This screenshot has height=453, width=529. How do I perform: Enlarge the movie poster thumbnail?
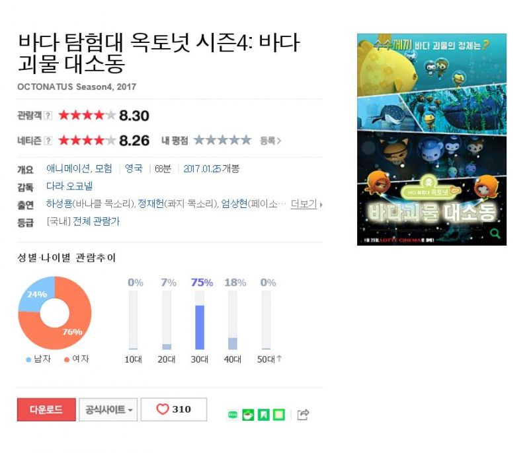[432, 139]
